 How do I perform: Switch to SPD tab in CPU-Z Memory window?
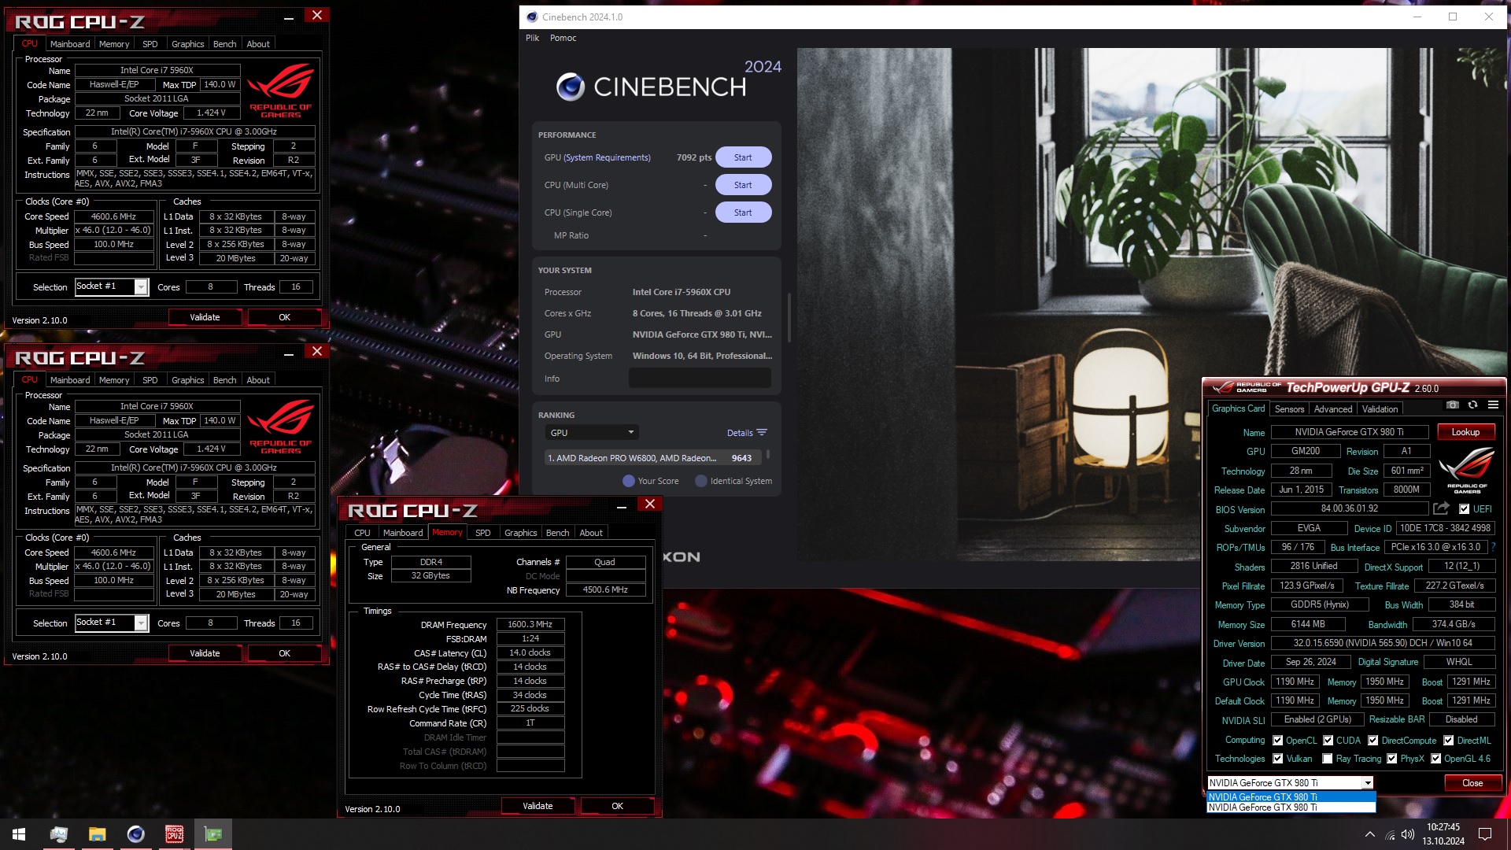click(x=483, y=533)
